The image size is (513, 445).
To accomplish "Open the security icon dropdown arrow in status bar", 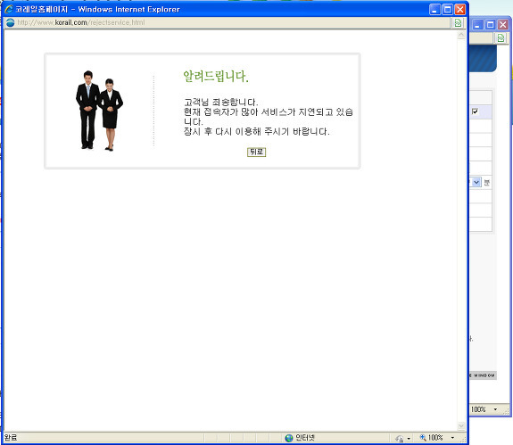I will (x=409, y=439).
